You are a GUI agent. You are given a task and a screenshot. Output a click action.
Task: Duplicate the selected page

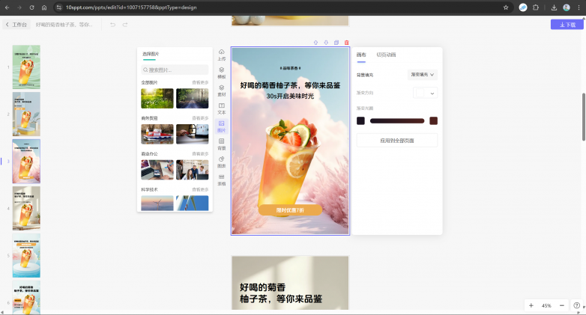336,43
